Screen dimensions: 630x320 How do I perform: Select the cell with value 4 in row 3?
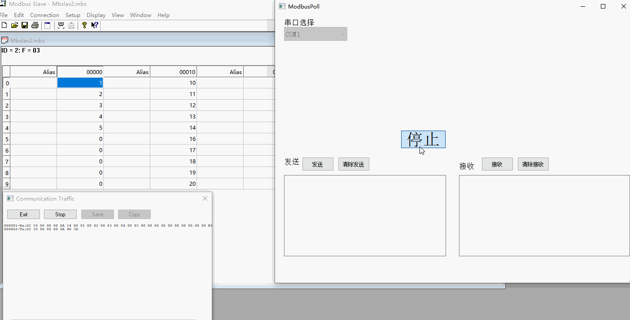point(80,117)
